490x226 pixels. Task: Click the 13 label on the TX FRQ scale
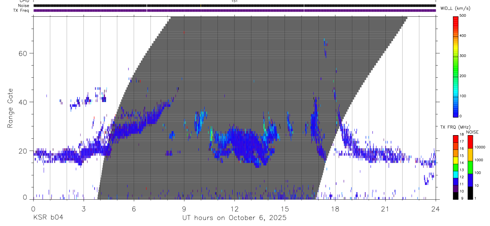click(462, 170)
